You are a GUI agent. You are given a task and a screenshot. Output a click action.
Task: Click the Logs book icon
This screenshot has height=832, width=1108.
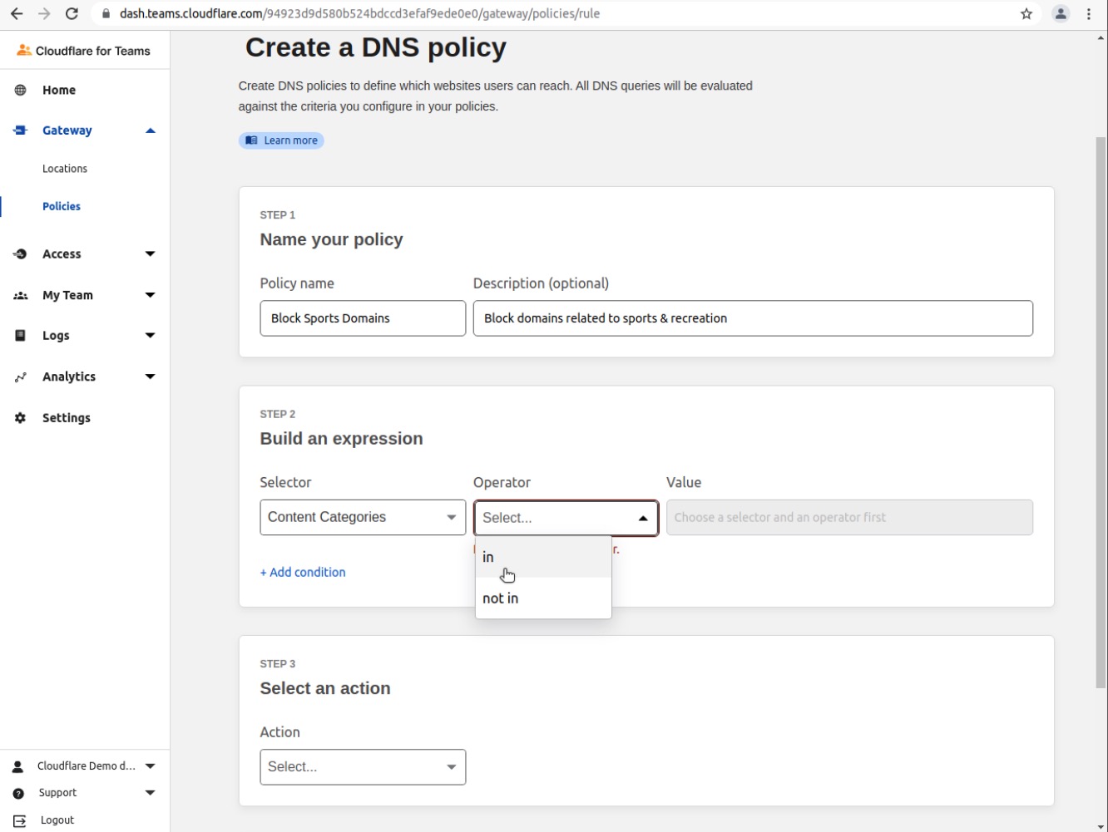(21, 336)
